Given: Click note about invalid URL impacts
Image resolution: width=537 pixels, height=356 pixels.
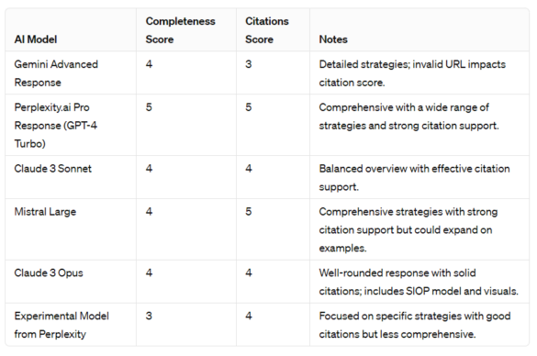Looking at the screenshot, I should (412, 73).
